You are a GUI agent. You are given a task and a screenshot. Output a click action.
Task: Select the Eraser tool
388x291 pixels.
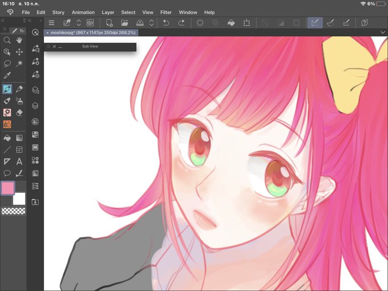pyautogui.click(x=19, y=112)
